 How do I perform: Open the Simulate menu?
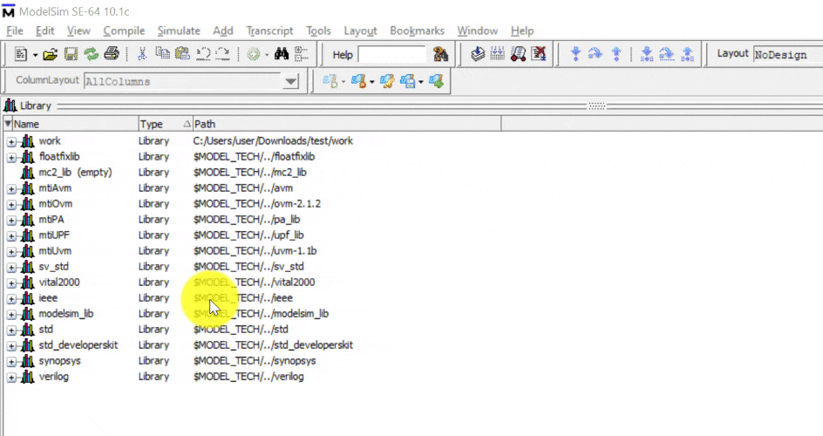[179, 31]
